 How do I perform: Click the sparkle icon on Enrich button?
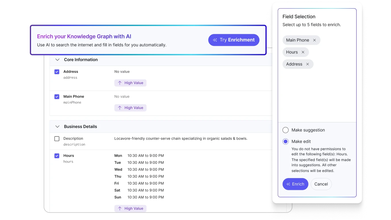(x=288, y=184)
